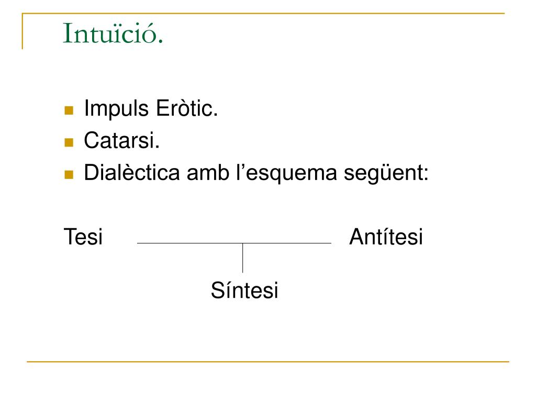
Task: Select the yellow bullet before Catarsi
Action: pos(69,142)
